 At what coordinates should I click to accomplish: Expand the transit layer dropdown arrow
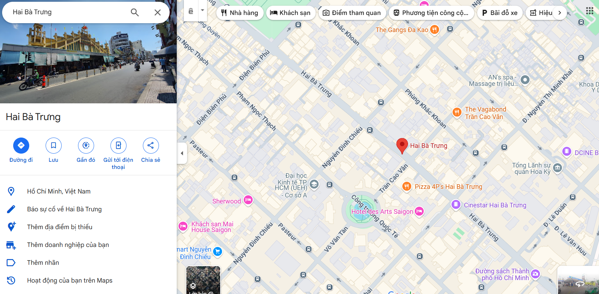pos(202,10)
